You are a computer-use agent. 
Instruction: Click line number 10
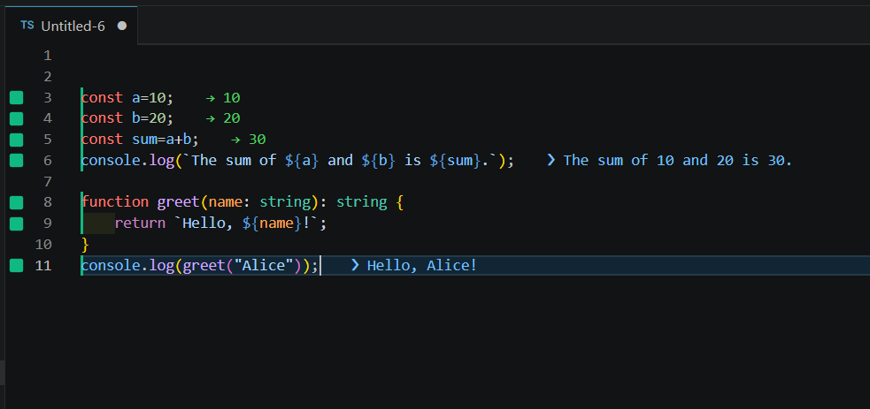click(x=43, y=245)
